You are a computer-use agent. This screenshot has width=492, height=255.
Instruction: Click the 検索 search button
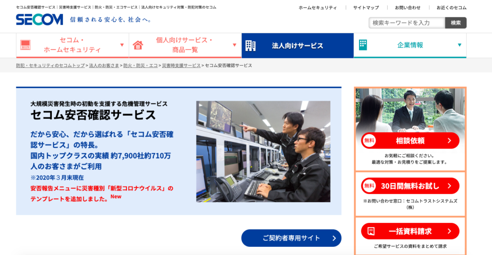455,23
